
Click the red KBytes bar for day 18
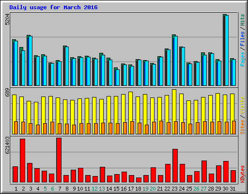point(139,180)
